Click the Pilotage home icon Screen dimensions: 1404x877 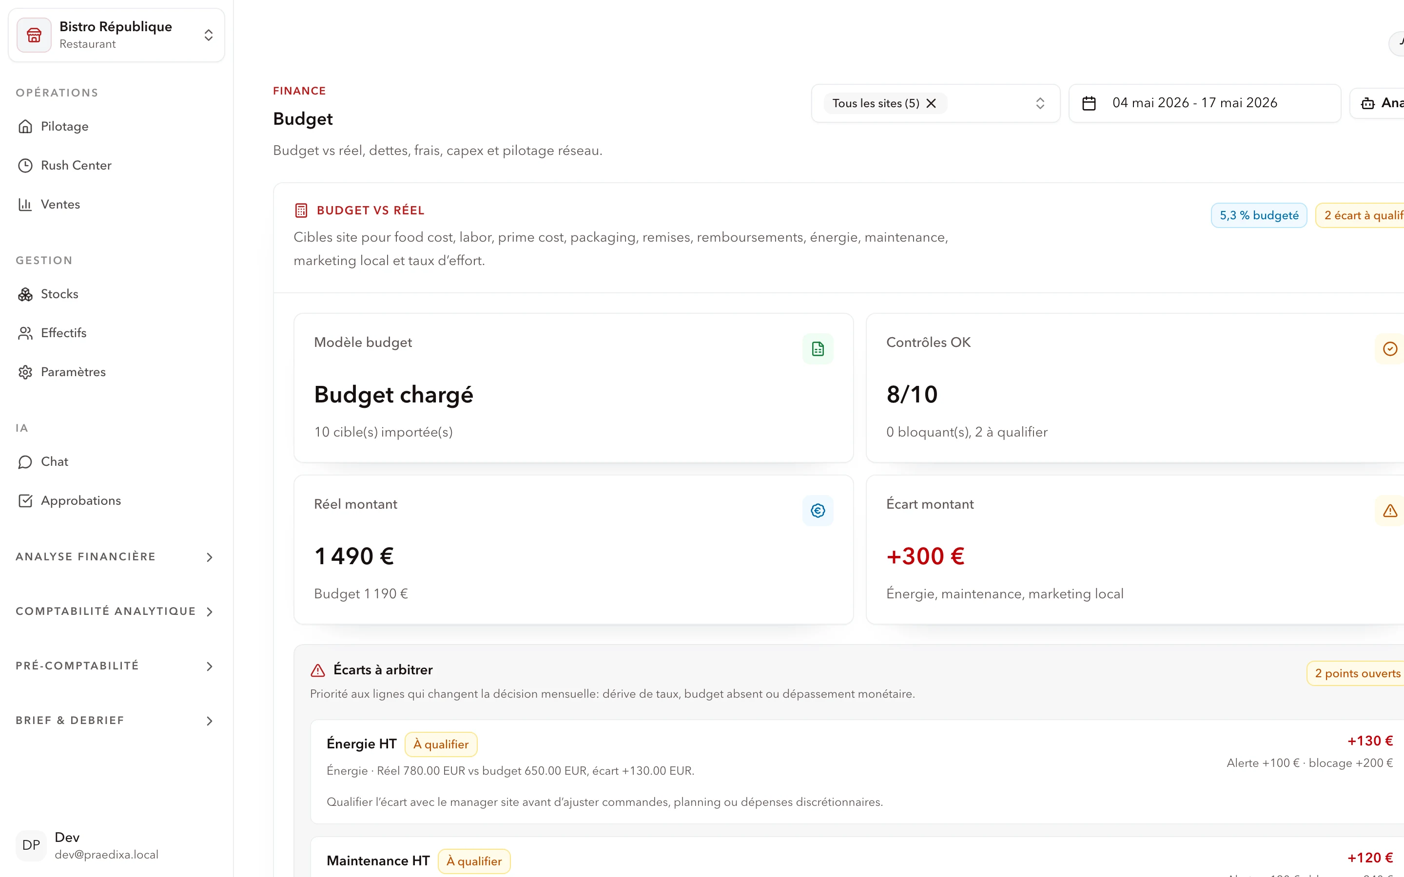(x=25, y=127)
